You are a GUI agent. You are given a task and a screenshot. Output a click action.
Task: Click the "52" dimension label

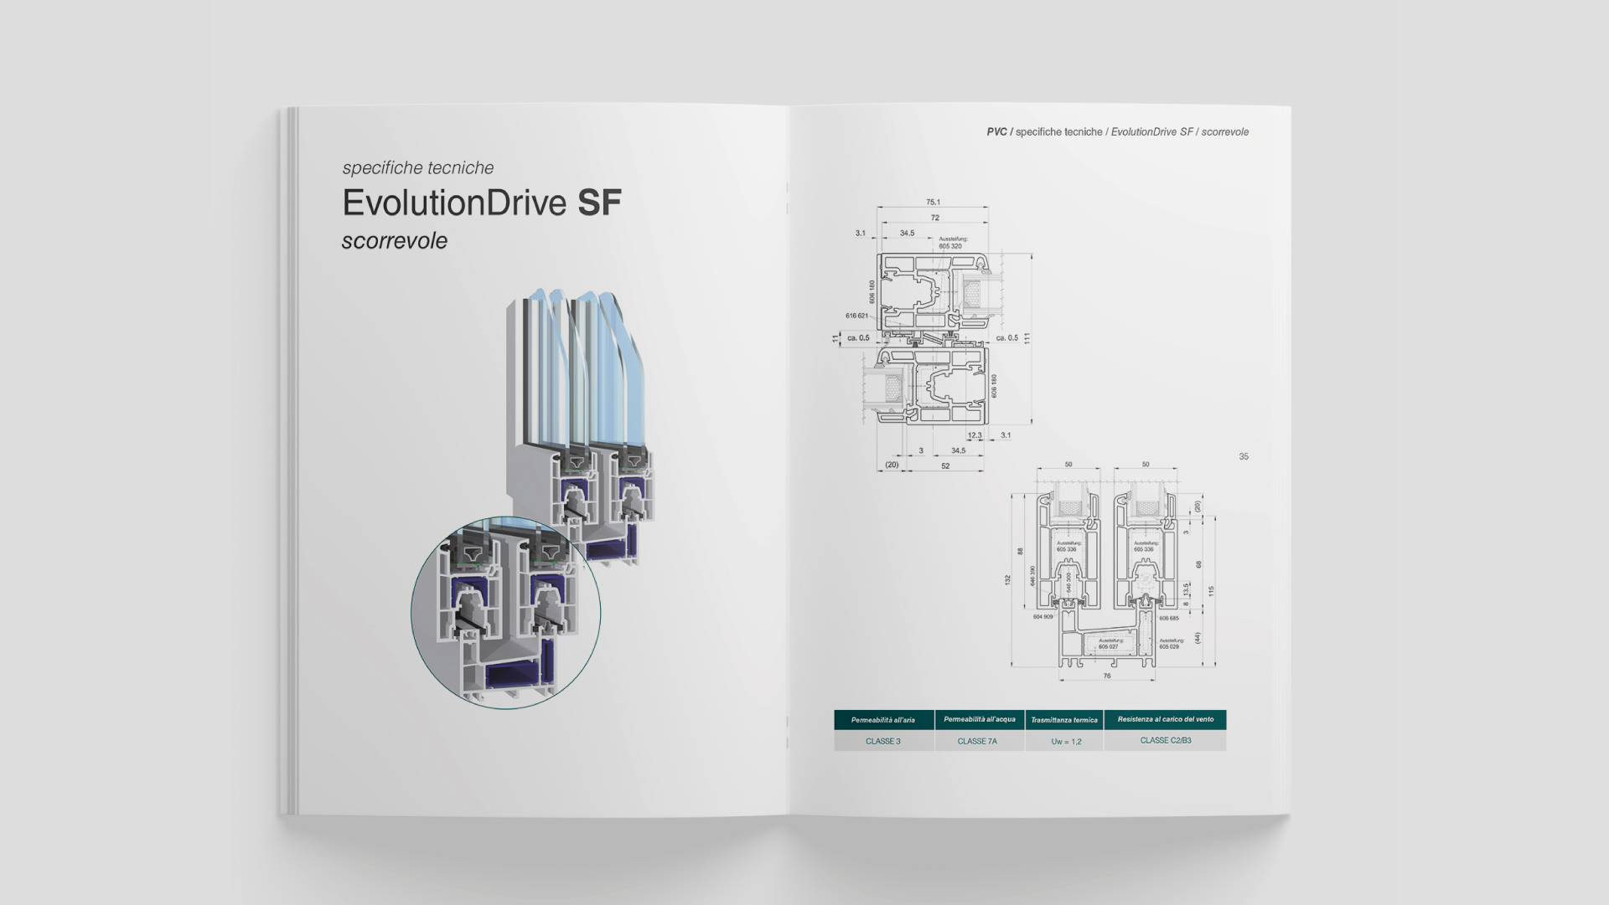click(x=945, y=466)
